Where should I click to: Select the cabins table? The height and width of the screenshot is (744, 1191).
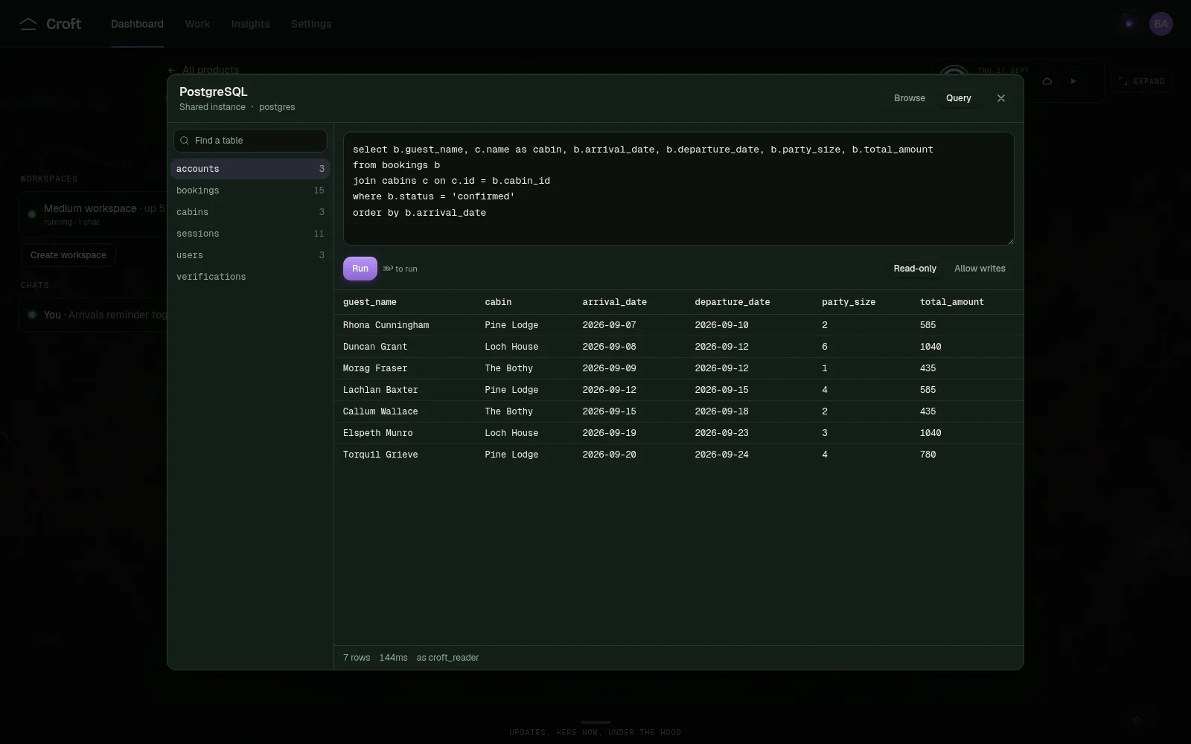click(250, 212)
